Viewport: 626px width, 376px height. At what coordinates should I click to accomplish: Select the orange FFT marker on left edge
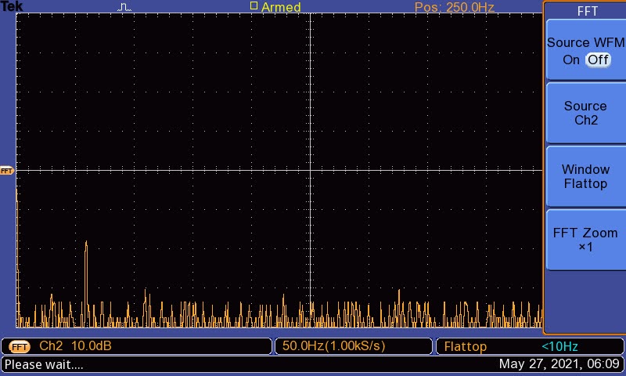tap(7, 170)
